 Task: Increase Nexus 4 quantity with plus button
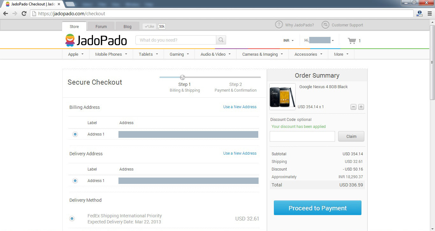(x=361, y=107)
